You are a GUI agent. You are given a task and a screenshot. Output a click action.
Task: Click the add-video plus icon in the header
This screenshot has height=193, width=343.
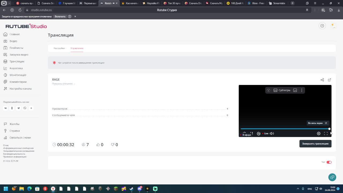pyautogui.click(x=322, y=26)
